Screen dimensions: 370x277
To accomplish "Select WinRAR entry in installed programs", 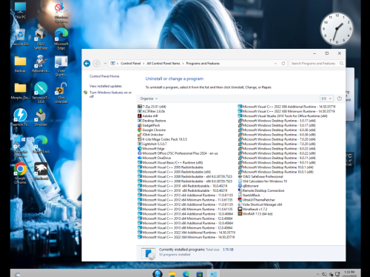I will click(255, 214).
